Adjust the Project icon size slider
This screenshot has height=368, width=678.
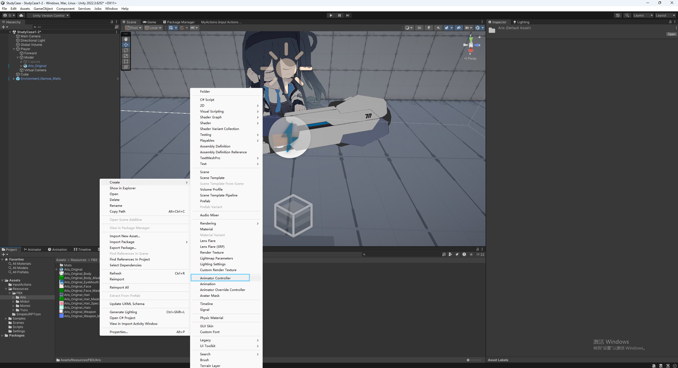468,360
